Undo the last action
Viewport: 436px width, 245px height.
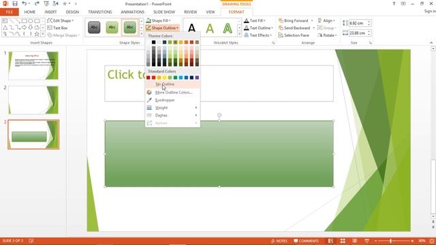[x=25, y=3]
